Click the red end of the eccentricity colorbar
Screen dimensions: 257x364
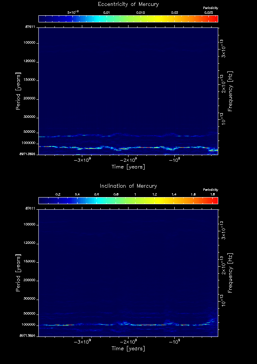point(215,19)
